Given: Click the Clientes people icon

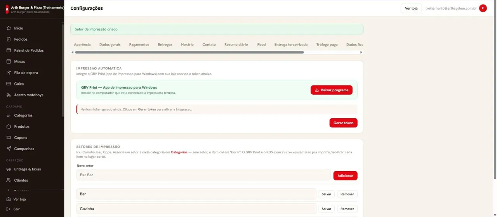Looking at the screenshot, I should coord(9,180).
